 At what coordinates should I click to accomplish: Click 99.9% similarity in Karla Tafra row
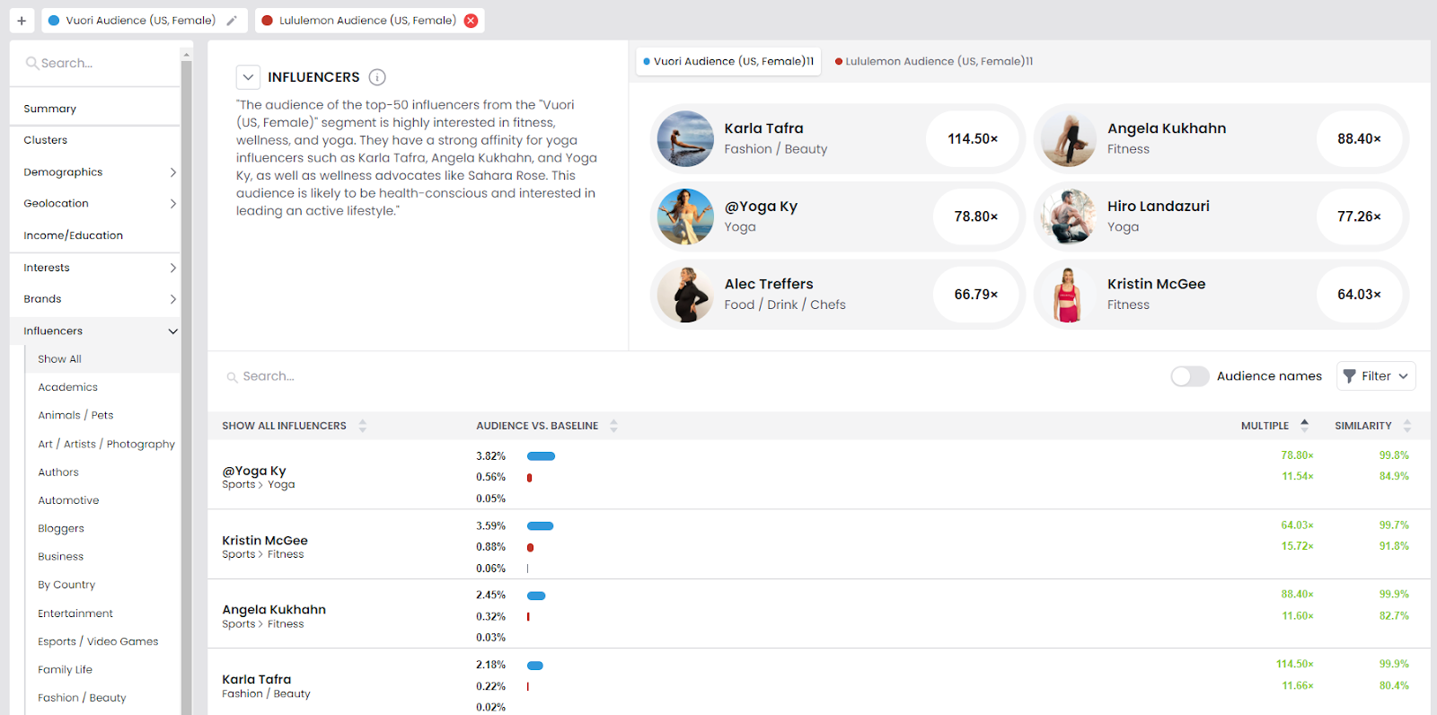pos(1394,665)
